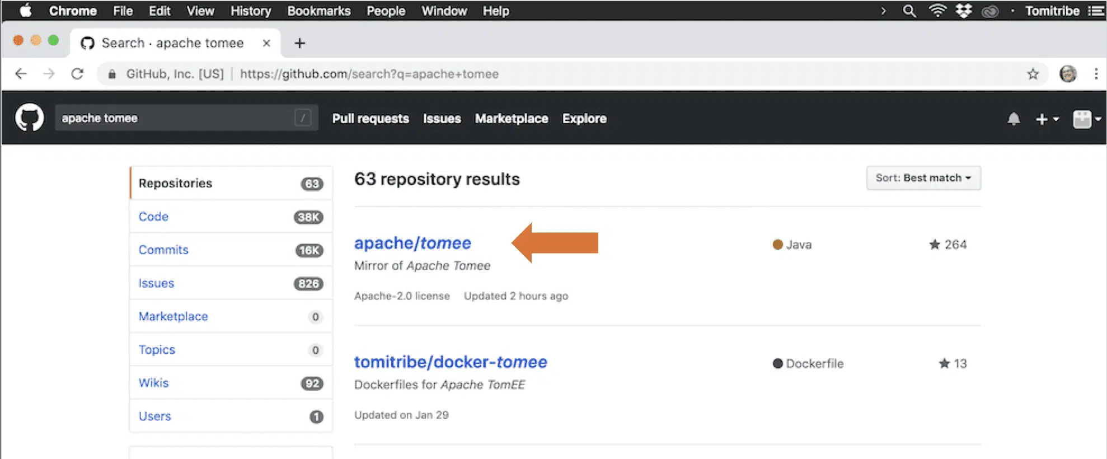Image resolution: width=1107 pixels, height=459 pixels.
Task: Expand the Sort: Best match dropdown
Action: pyautogui.click(x=923, y=178)
